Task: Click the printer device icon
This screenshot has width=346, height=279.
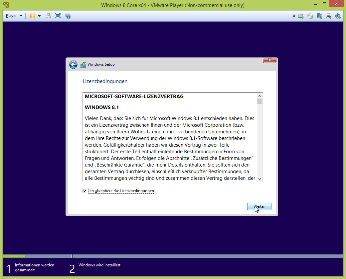Action: click(x=329, y=16)
